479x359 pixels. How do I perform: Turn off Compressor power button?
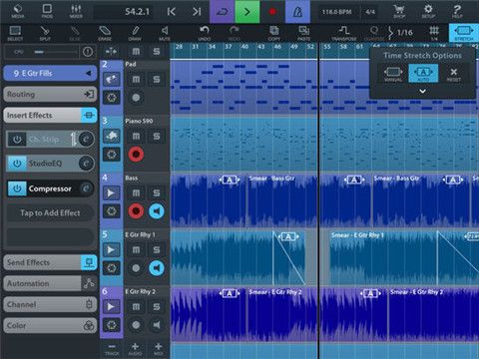17,188
